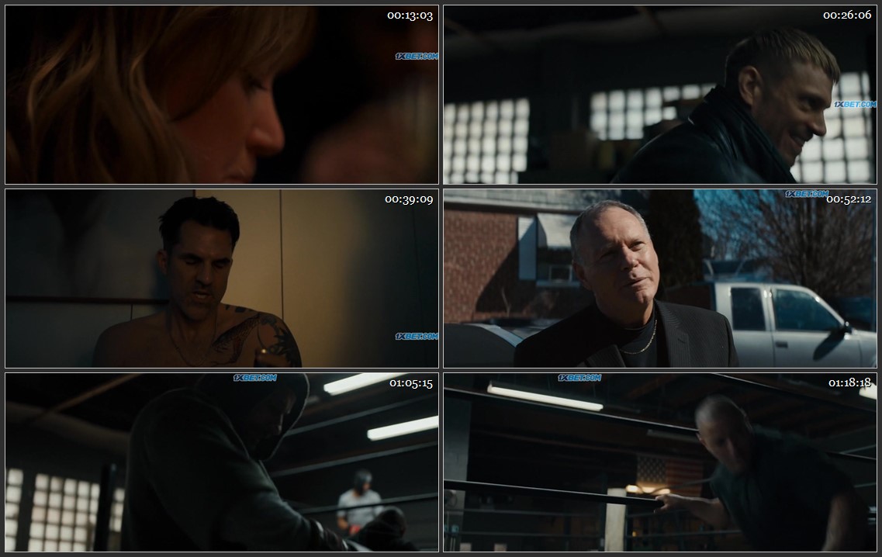Select the frame captured at 00:26:06

[x=660, y=95]
